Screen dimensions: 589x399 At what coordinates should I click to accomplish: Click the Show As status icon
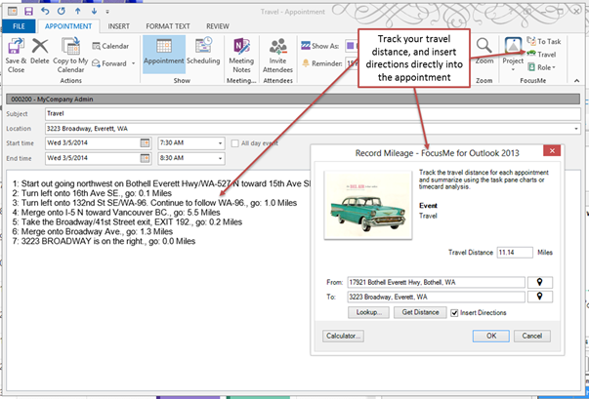pos(306,46)
